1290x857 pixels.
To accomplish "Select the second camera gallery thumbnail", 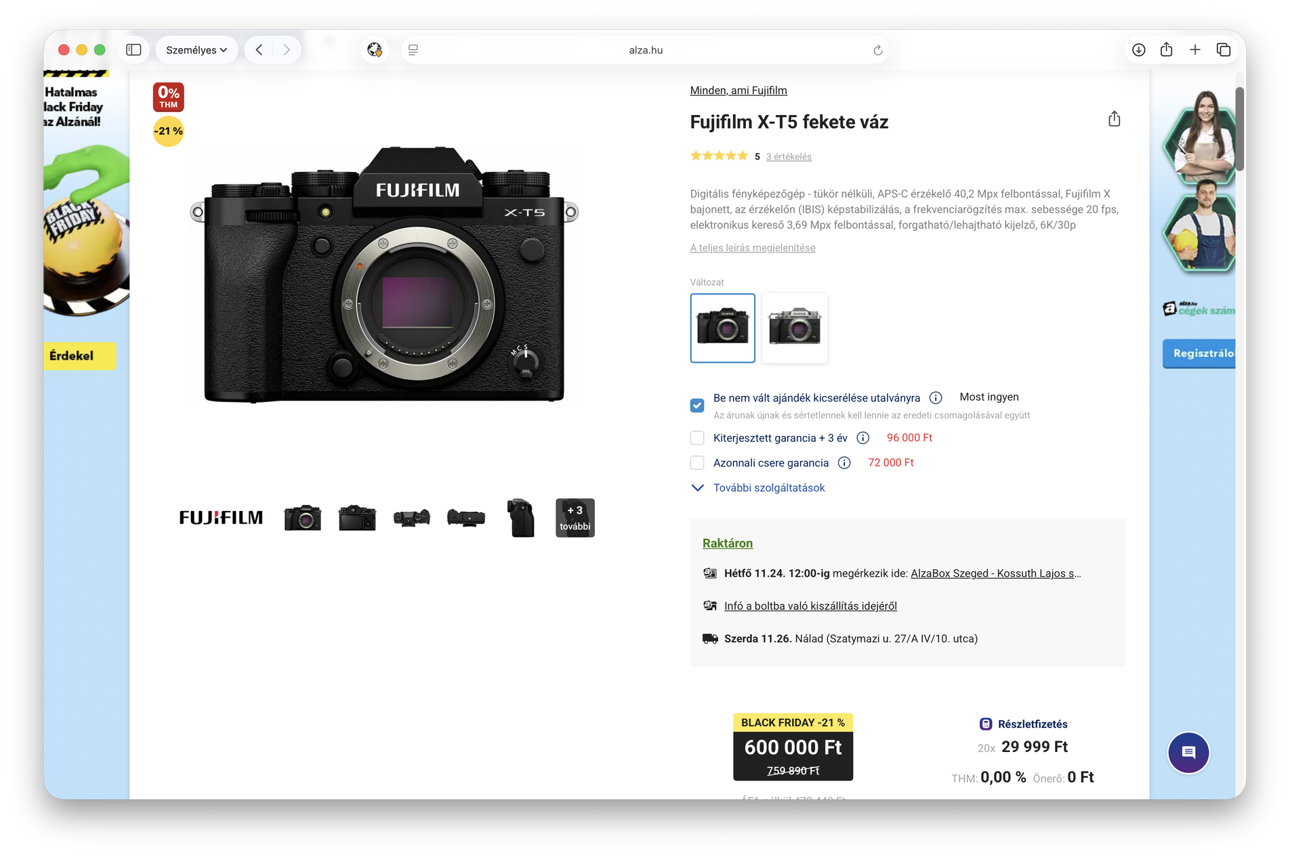I will pos(357,518).
